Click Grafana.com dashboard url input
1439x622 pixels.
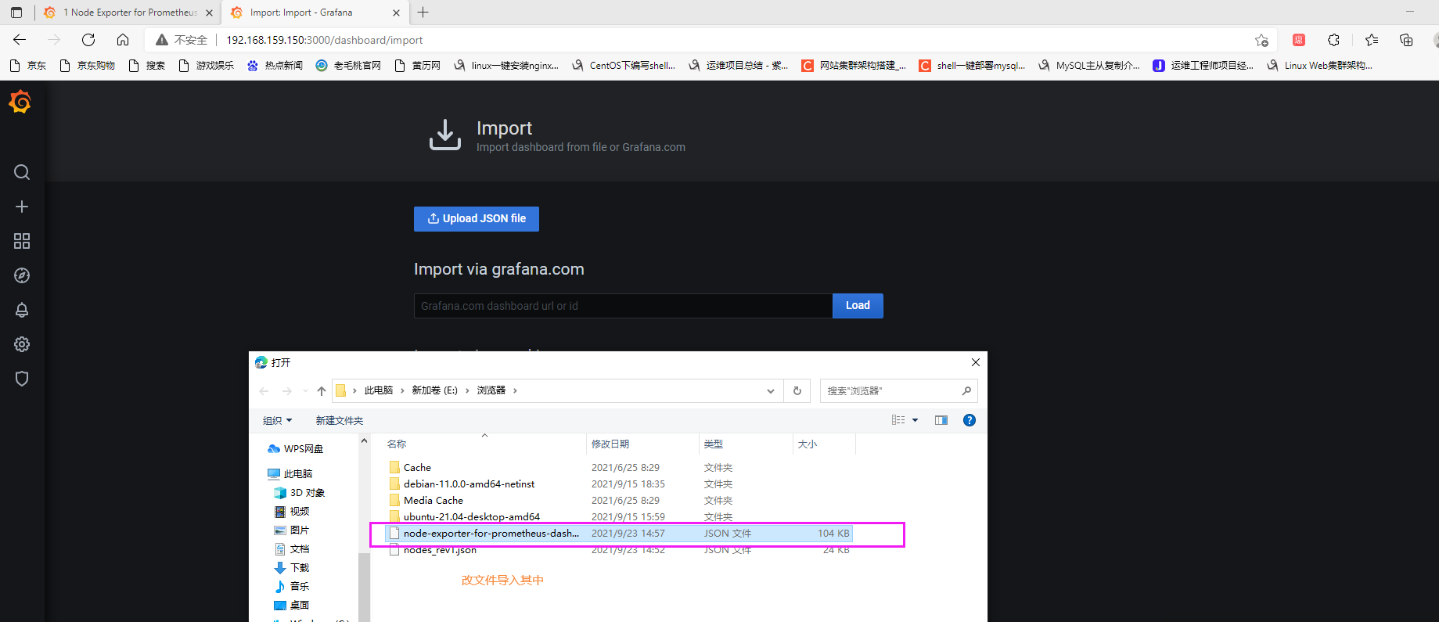tap(623, 306)
